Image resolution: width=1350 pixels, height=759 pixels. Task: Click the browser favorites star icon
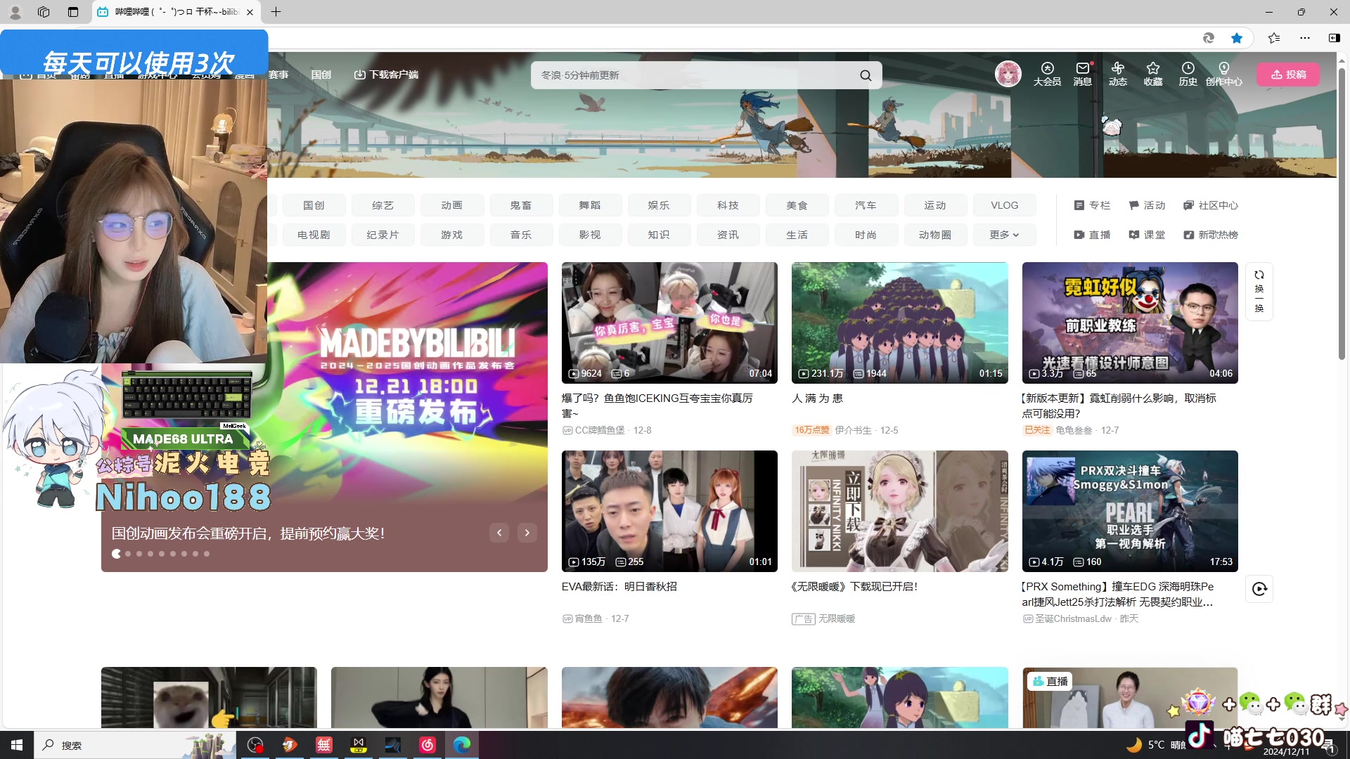coord(1237,38)
